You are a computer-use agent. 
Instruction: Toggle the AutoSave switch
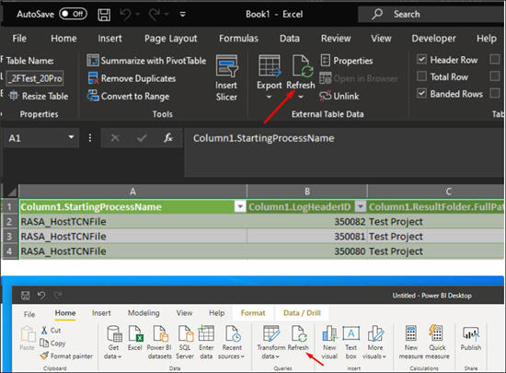point(73,14)
